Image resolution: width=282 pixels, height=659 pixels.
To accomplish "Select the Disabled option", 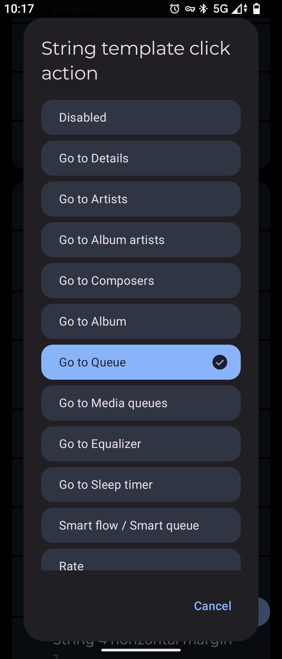I will [141, 117].
